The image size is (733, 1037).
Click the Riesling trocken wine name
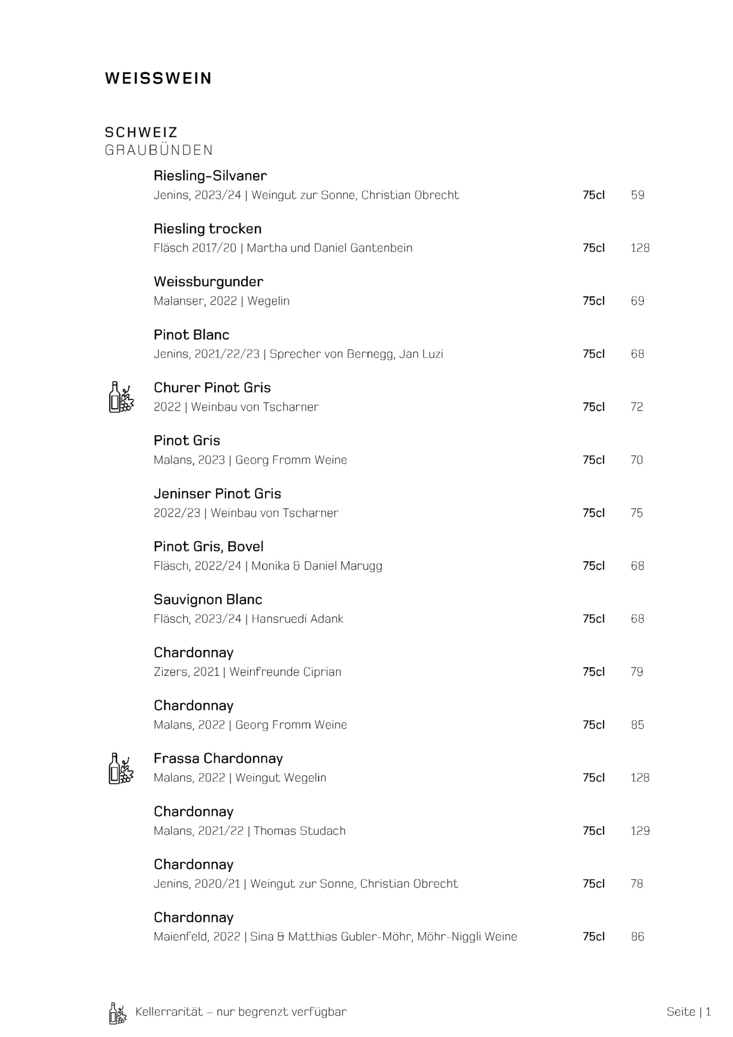coord(208,229)
